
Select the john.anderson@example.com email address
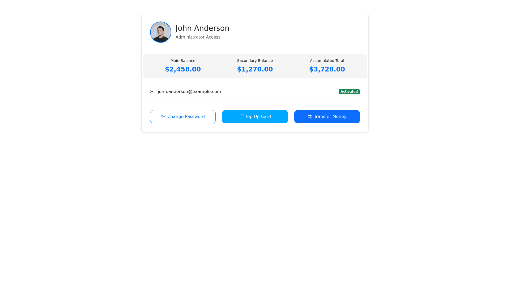[x=189, y=91]
